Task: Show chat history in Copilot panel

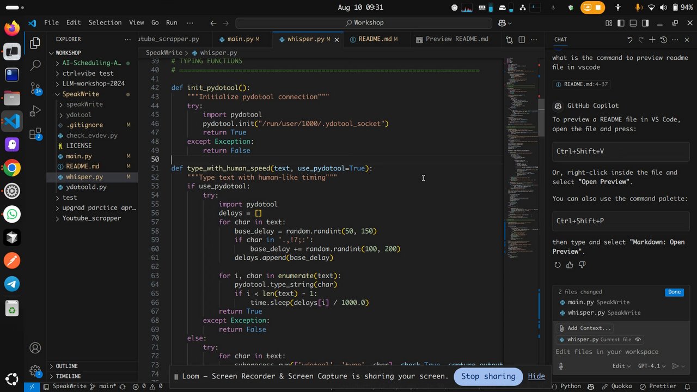Action: 663,40
